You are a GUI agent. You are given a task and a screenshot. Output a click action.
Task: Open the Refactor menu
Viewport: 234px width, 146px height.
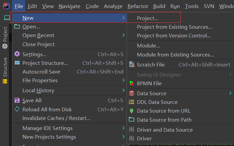[138, 6]
